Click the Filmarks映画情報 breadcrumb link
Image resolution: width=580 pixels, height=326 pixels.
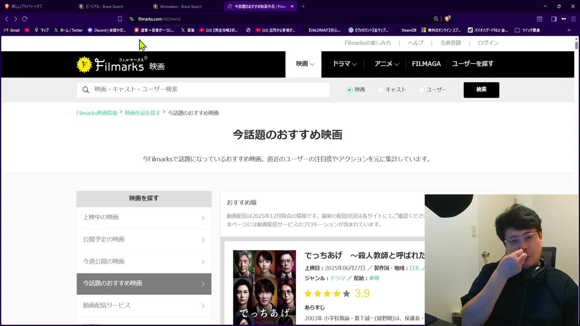[x=97, y=113]
